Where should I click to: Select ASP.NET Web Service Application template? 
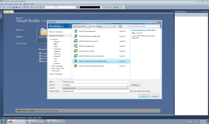[x=101, y=36]
